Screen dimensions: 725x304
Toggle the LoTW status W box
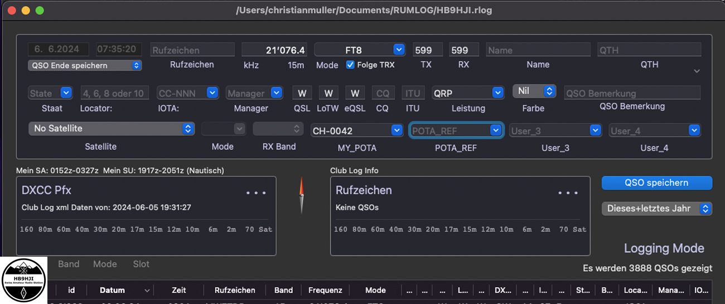click(x=328, y=93)
